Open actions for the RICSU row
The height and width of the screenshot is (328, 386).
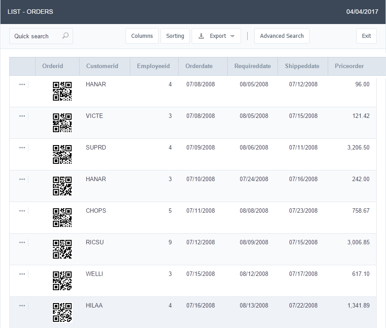[22, 242]
